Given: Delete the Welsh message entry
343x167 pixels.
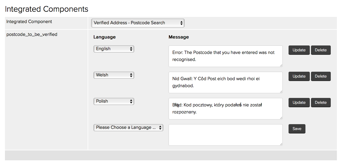Looking at the screenshot, I should click(321, 76).
